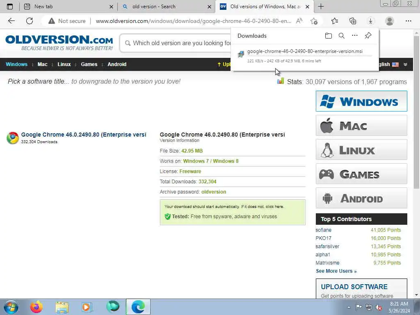The height and width of the screenshot is (315, 420).
Task: Open Edge tab actions menu icon
Action: (x=10, y=7)
